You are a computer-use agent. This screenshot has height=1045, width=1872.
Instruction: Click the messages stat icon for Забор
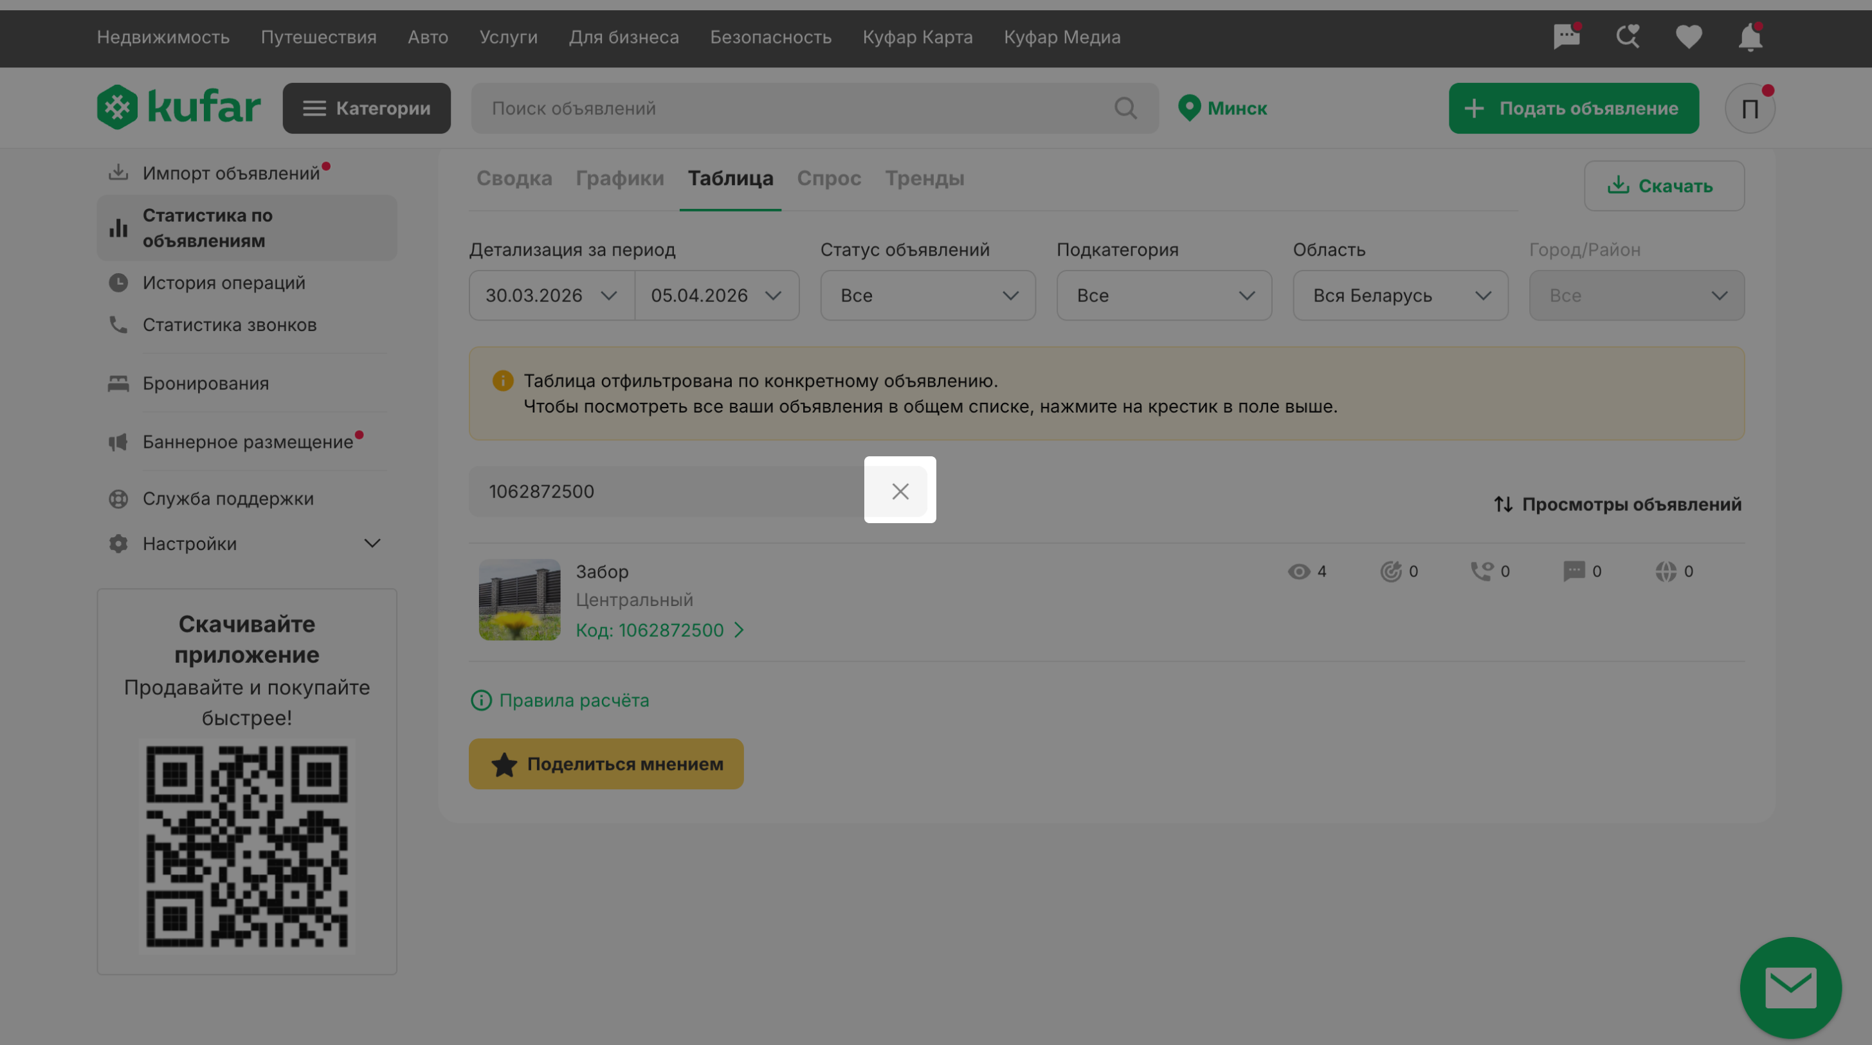1574,571
